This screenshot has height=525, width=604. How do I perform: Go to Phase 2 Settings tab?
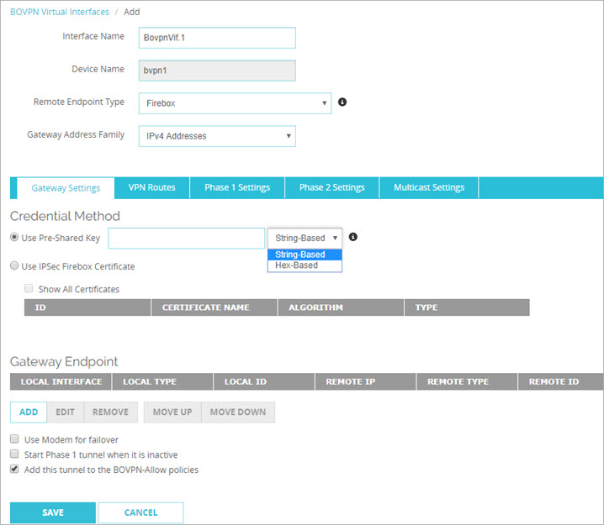click(x=332, y=187)
